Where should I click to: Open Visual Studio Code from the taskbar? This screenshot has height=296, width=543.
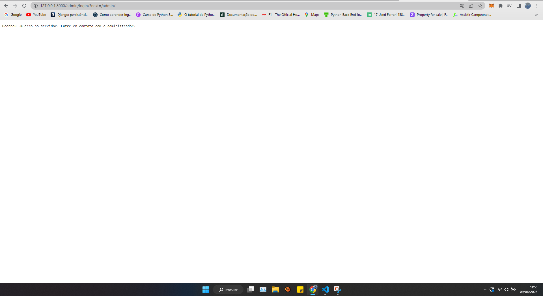325,289
